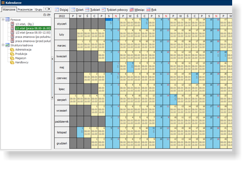
Task: Click the tab scroll right arrow
Action: [x=49, y=9]
